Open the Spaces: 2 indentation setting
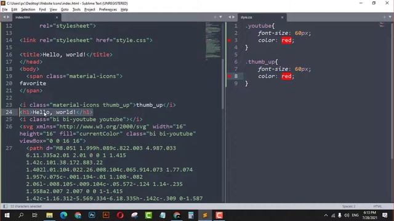The height and width of the screenshot is (221, 394). click(x=349, y=206)
